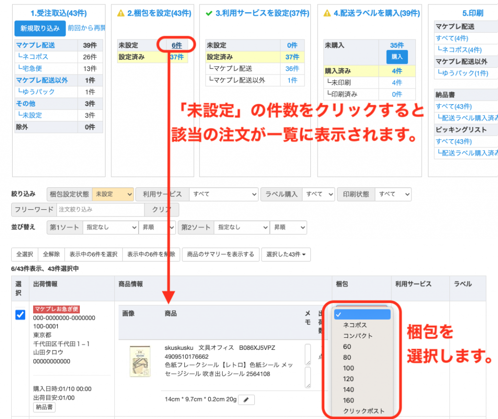Click the 37件 configured packaging count
Screen dimensions: 498x419
[x=177, y=57]
